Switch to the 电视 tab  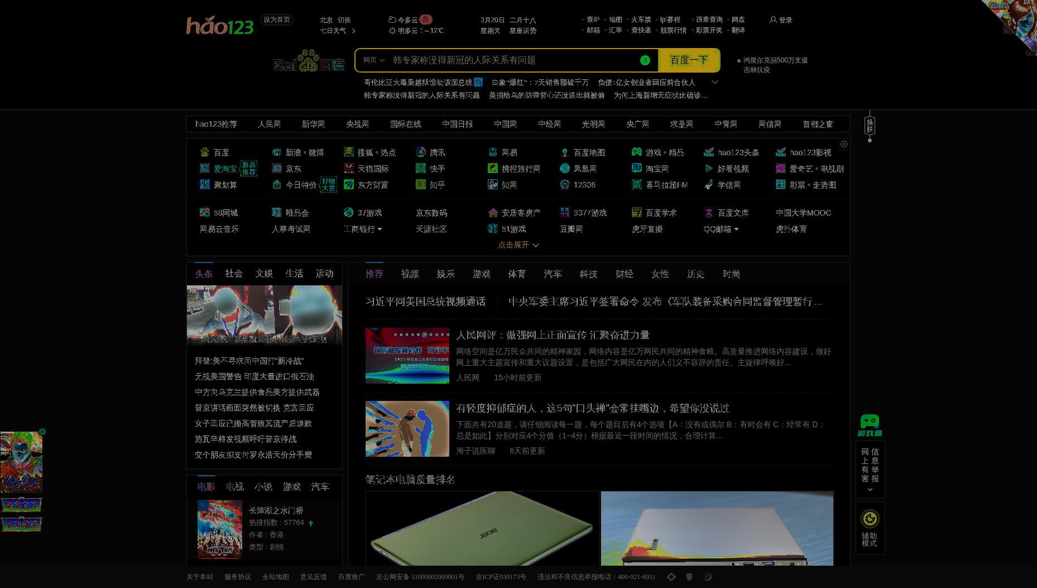[x=234, y=487]
